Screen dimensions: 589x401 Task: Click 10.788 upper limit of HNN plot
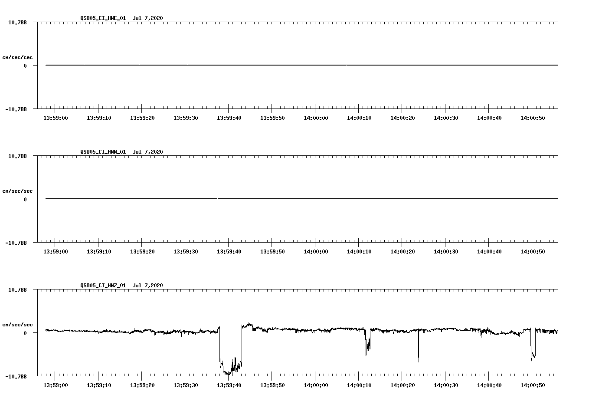coord(17,156)
